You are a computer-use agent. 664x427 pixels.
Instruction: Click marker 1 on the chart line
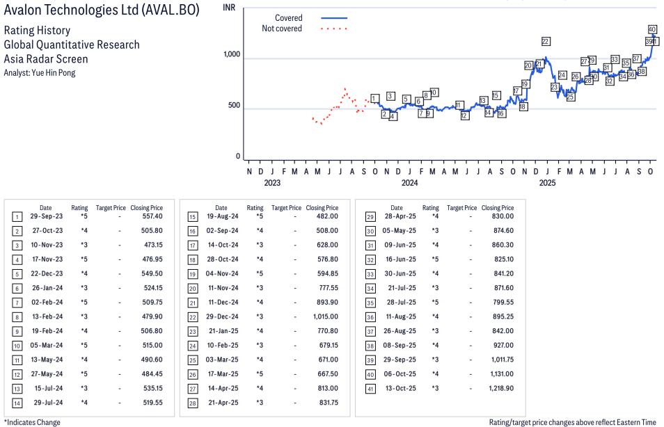(374, 98)
